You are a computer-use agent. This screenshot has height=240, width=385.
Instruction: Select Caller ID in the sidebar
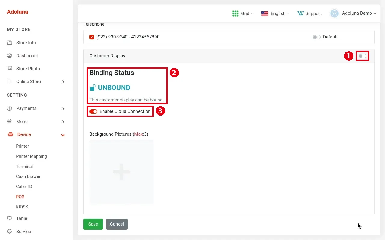(x=24, y=187)
